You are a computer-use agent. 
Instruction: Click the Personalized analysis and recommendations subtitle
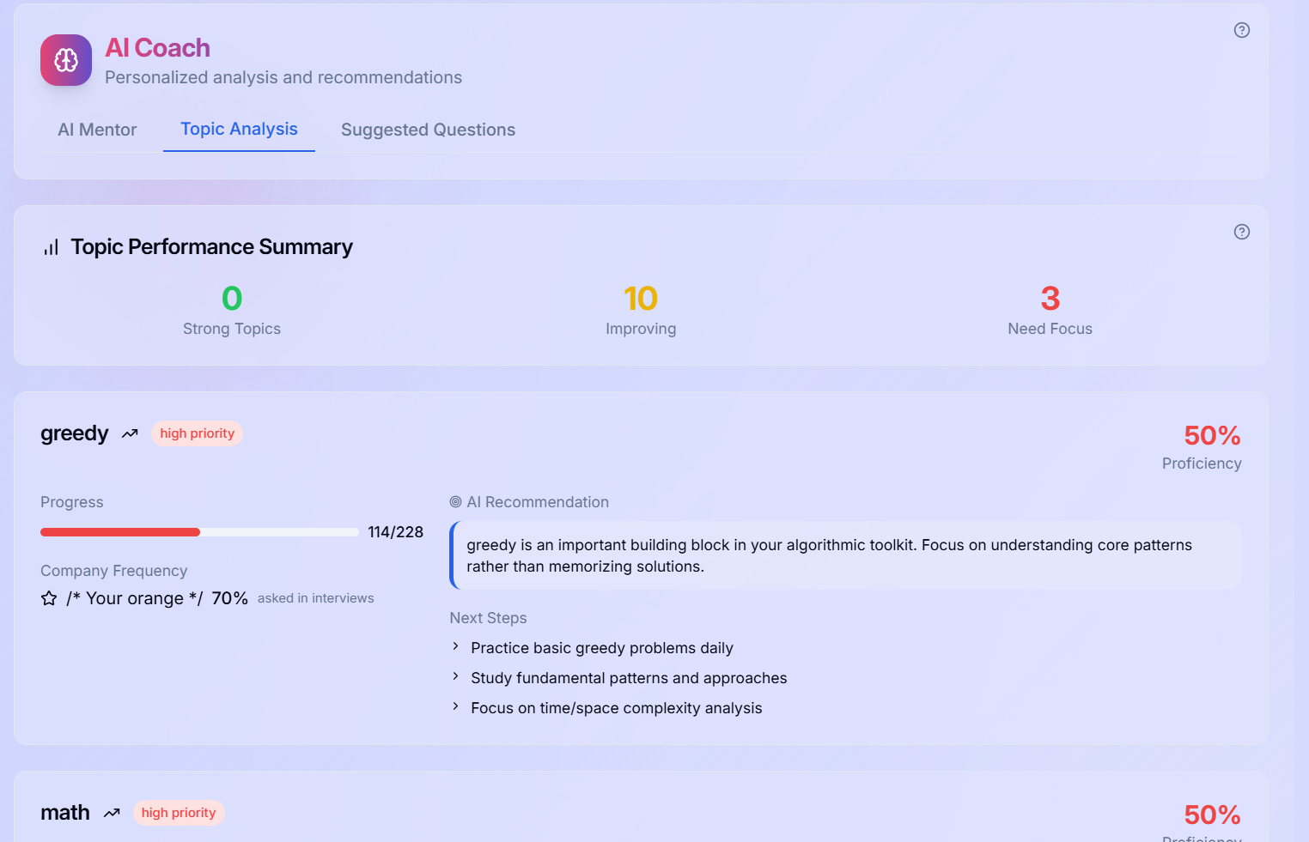tap(283, 77)
